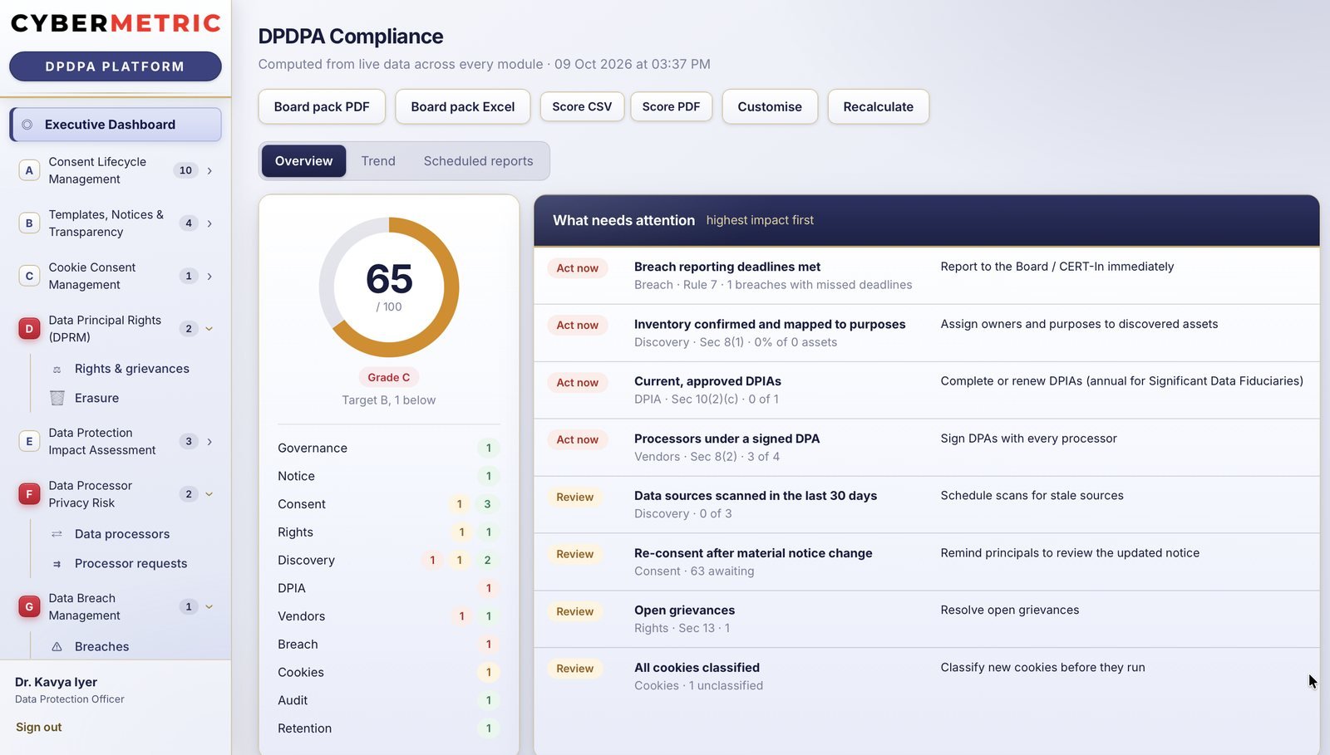Collapse Data Principal Rights section

point(209,329)
